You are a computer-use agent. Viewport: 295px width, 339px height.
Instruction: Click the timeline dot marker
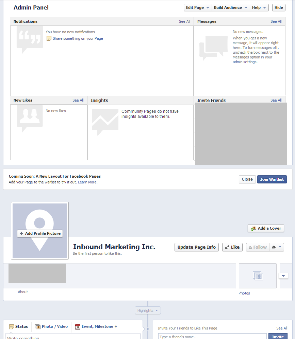tap(148, 329)
